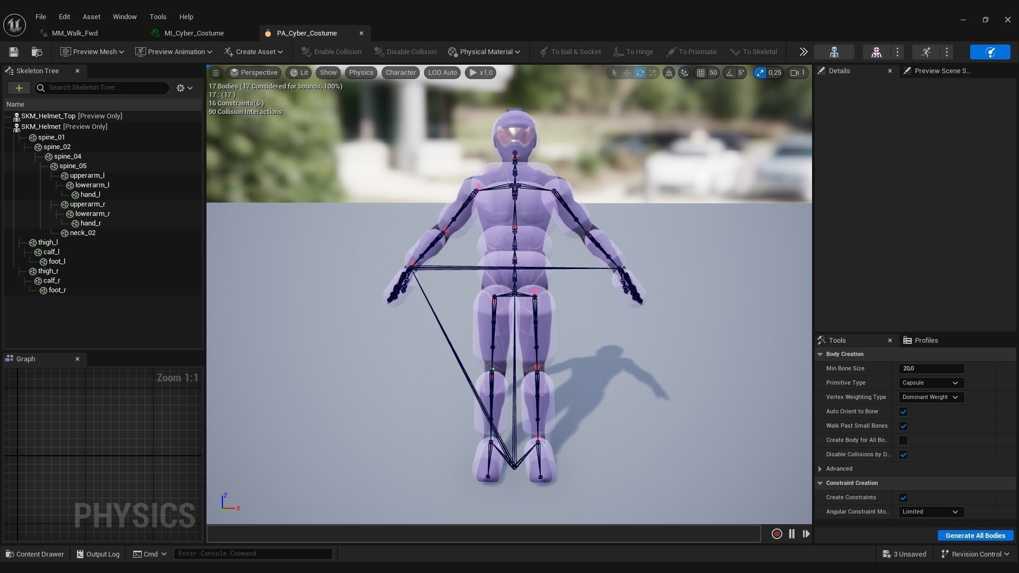Screen dimensions: 1019x573
Task: Open Create Asset dropdown
Action: pyautogui.click(x=254, y=52)
